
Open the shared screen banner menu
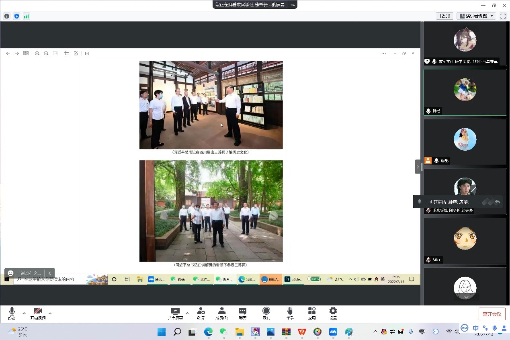pos(293,4)
